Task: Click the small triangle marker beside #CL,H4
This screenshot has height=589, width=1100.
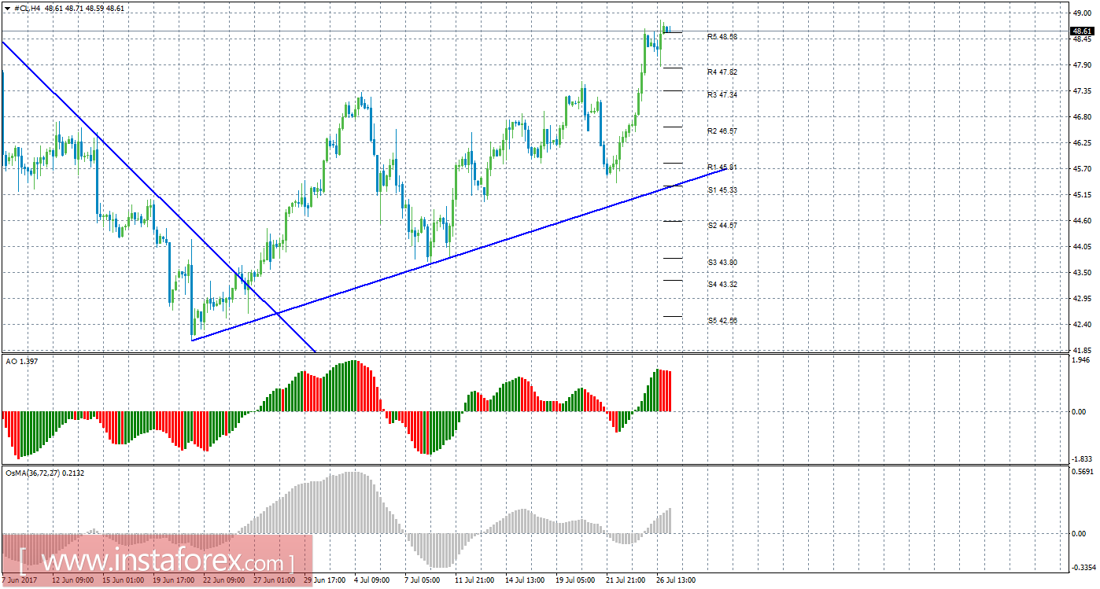Action: pyautogui.click(x=8, y=8)
